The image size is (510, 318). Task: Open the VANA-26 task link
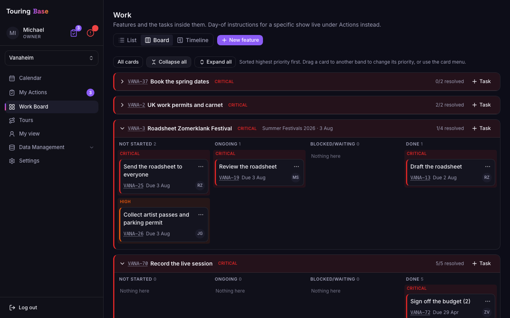click(x=133, y=234)
